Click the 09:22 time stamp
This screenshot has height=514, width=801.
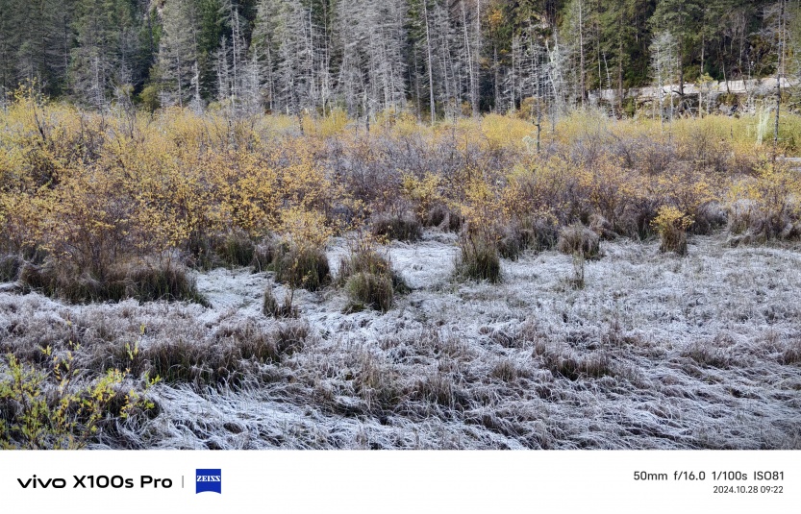click(x=771, y=489)
